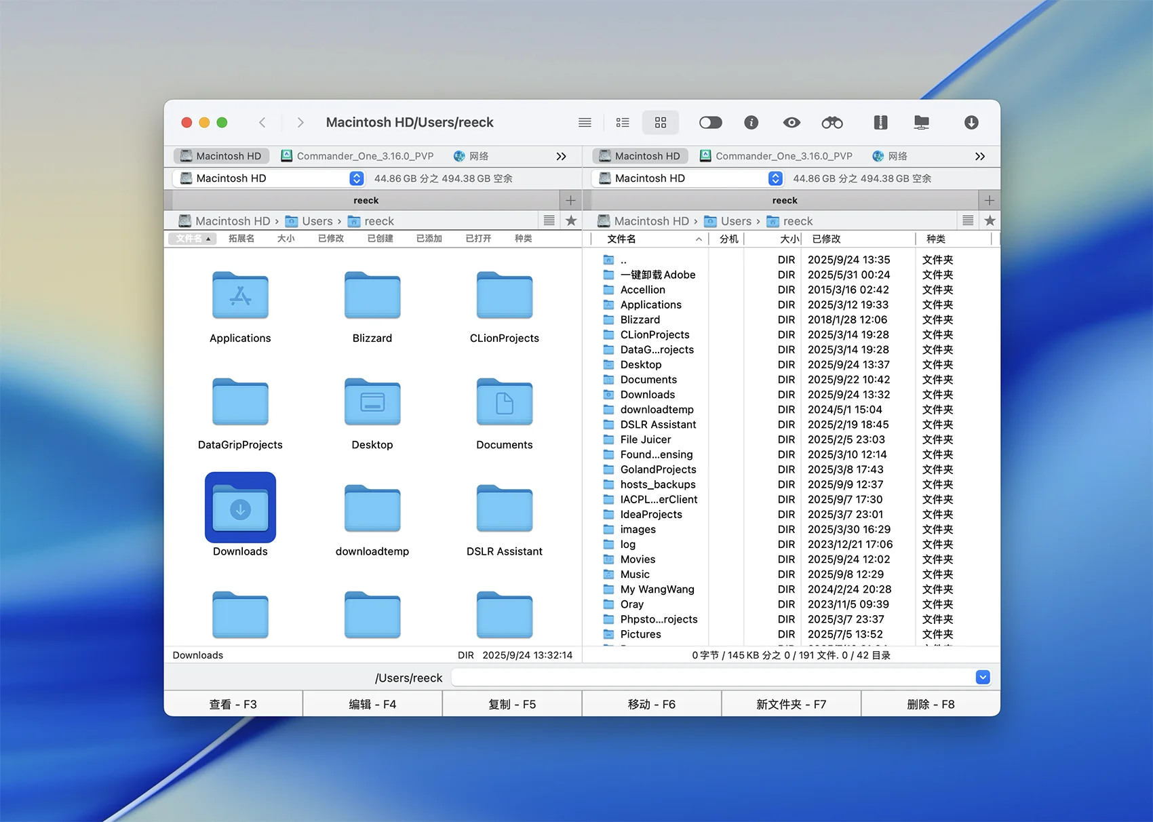Click the eye quick look icon

click(x=792, y=123)
